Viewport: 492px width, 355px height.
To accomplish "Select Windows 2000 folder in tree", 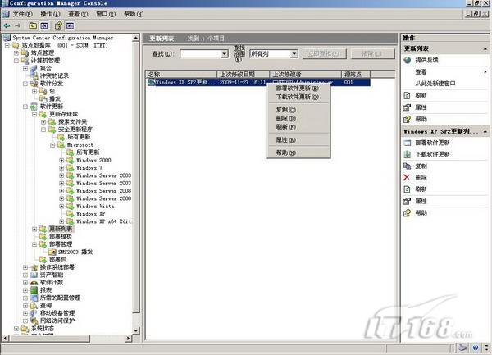I will pyautogui.click(x=93, y=160).
